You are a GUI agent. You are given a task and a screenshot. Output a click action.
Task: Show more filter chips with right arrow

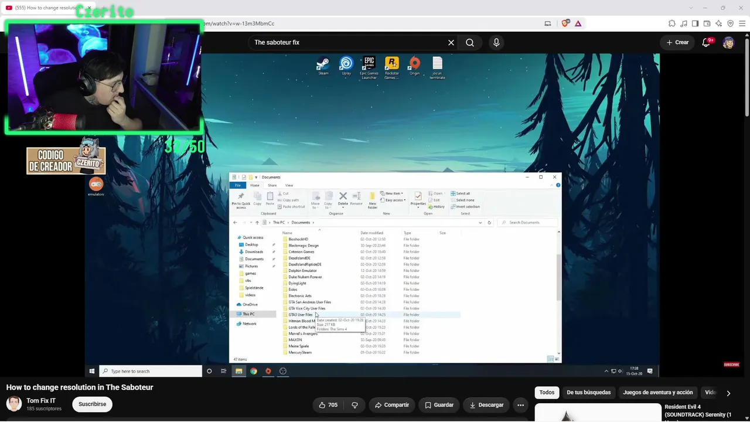pyautogui.click(x=728, y=393)
